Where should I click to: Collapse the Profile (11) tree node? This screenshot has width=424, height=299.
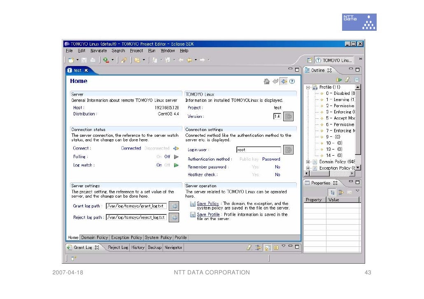308,87
